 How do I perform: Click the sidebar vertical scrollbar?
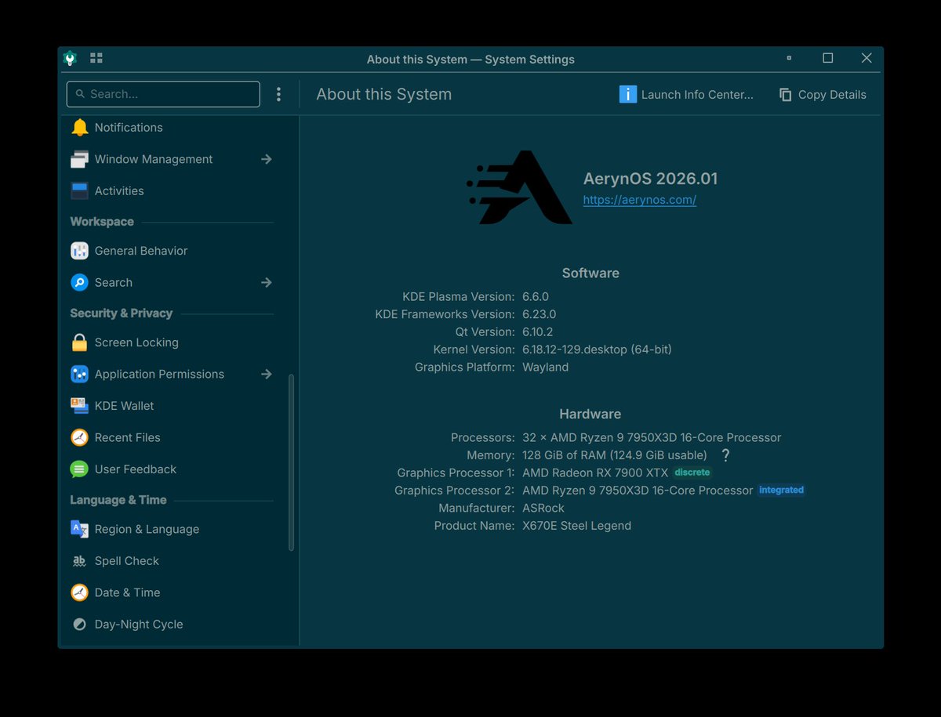pyautogui.click(x=292, y=462)
